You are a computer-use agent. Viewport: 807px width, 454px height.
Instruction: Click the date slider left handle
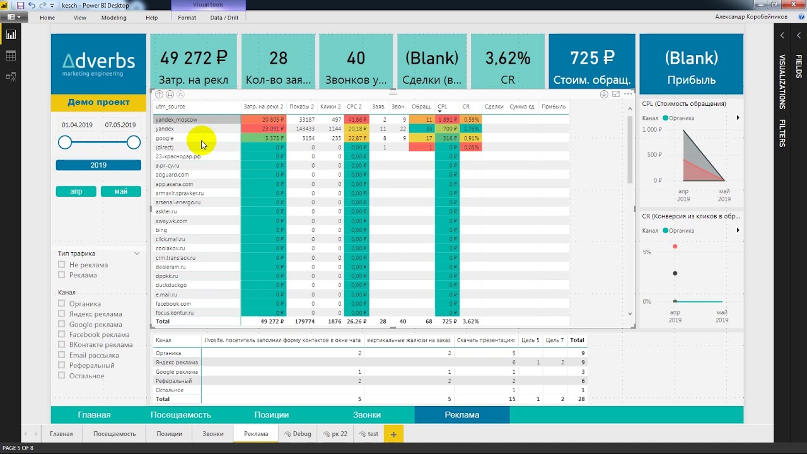pyautogui.click(x=65, y=143)
